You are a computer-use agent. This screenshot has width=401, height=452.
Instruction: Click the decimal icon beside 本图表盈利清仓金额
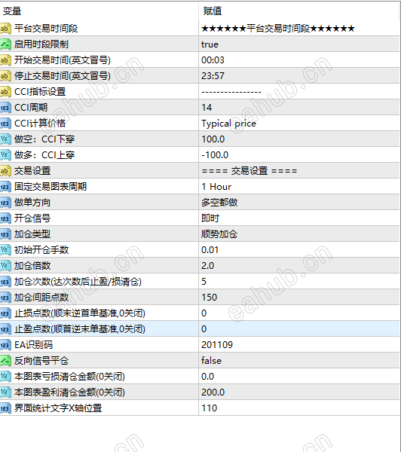point(5,392)
